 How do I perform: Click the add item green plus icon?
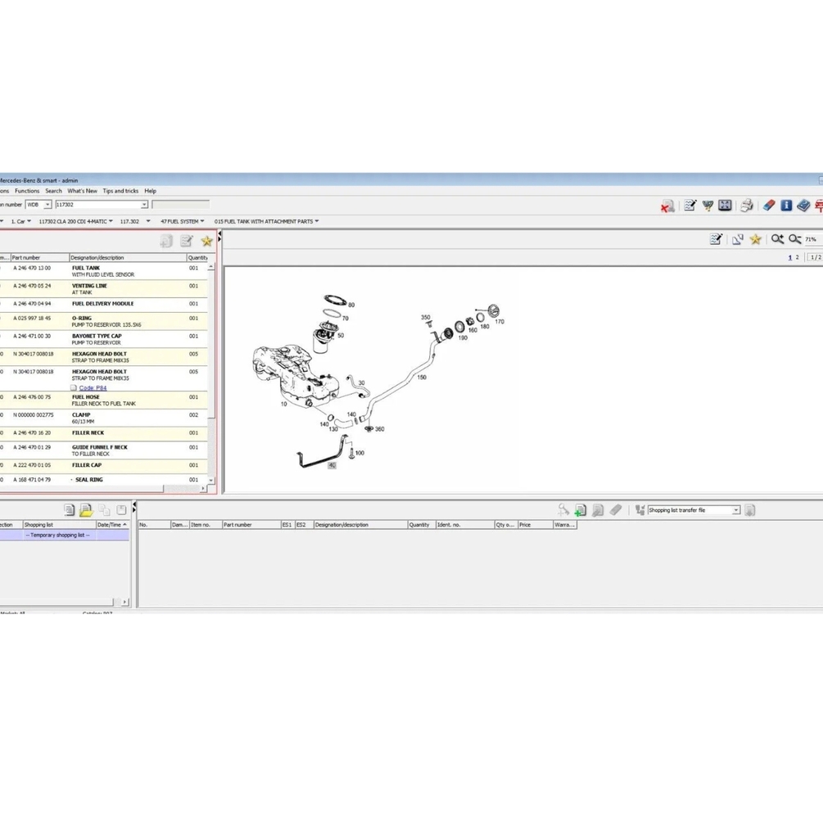[x=580, y=509]
